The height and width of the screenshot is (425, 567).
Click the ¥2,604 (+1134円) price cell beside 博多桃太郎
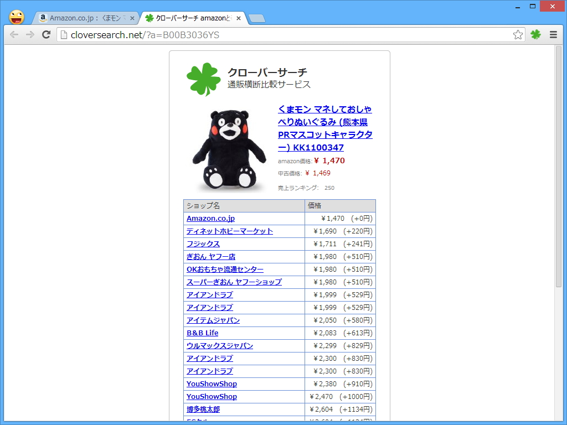[341, 409]
